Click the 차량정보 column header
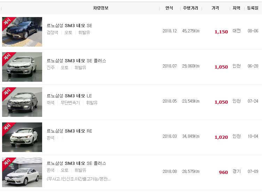Image resolution: width=265 pixels, height=192 pixels. click(x=101, y=8)
